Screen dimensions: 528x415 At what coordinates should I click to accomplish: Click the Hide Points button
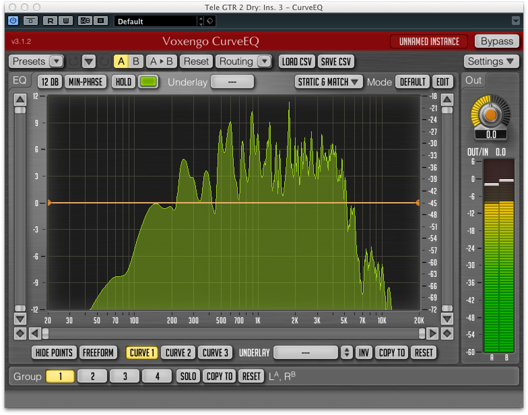(x=53, y=352)
